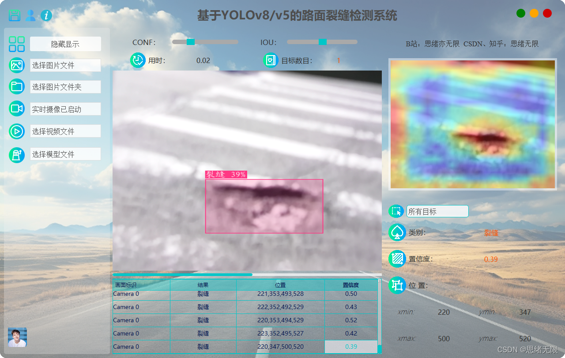Open the save results icon

pyautogui.click(x=15, y=15)
